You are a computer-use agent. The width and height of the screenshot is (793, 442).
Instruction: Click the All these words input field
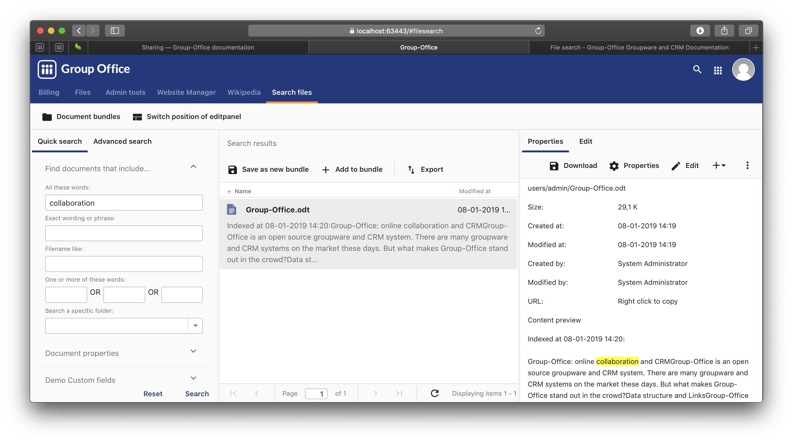pyautogui.click(x=124, y=203)
